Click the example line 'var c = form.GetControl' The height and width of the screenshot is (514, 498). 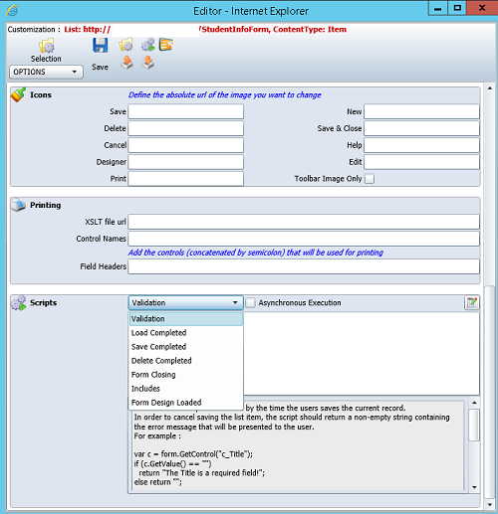[193, 454]
